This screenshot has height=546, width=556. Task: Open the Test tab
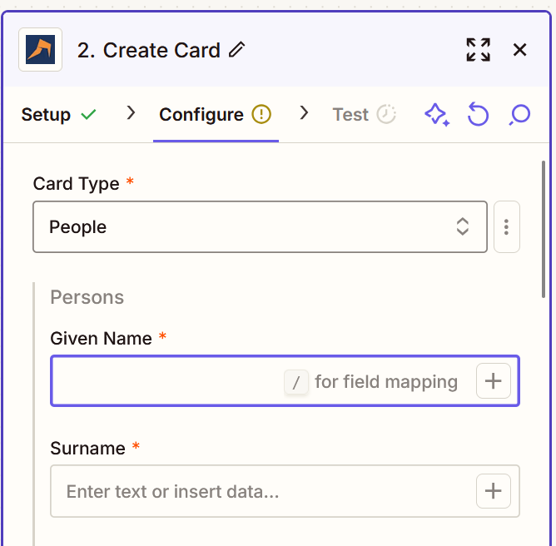[350, 115]
